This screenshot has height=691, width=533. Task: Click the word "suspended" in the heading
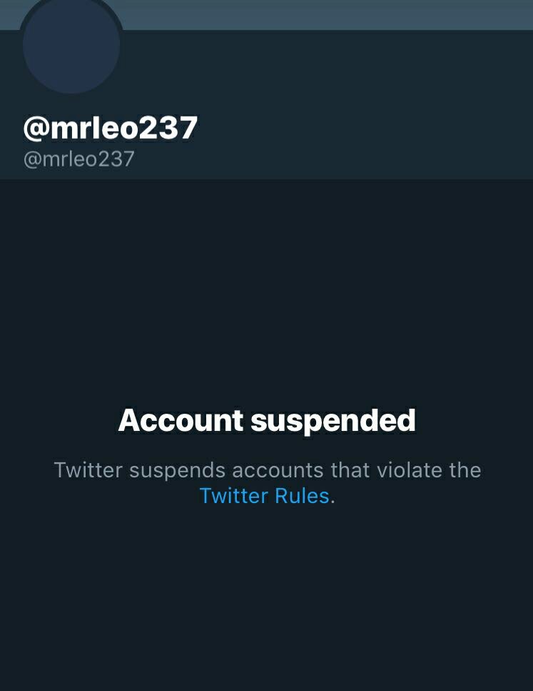point(333,420)
